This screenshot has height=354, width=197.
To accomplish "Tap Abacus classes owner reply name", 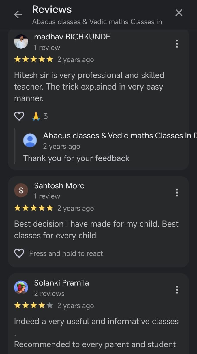I will (x=117, y=136).
